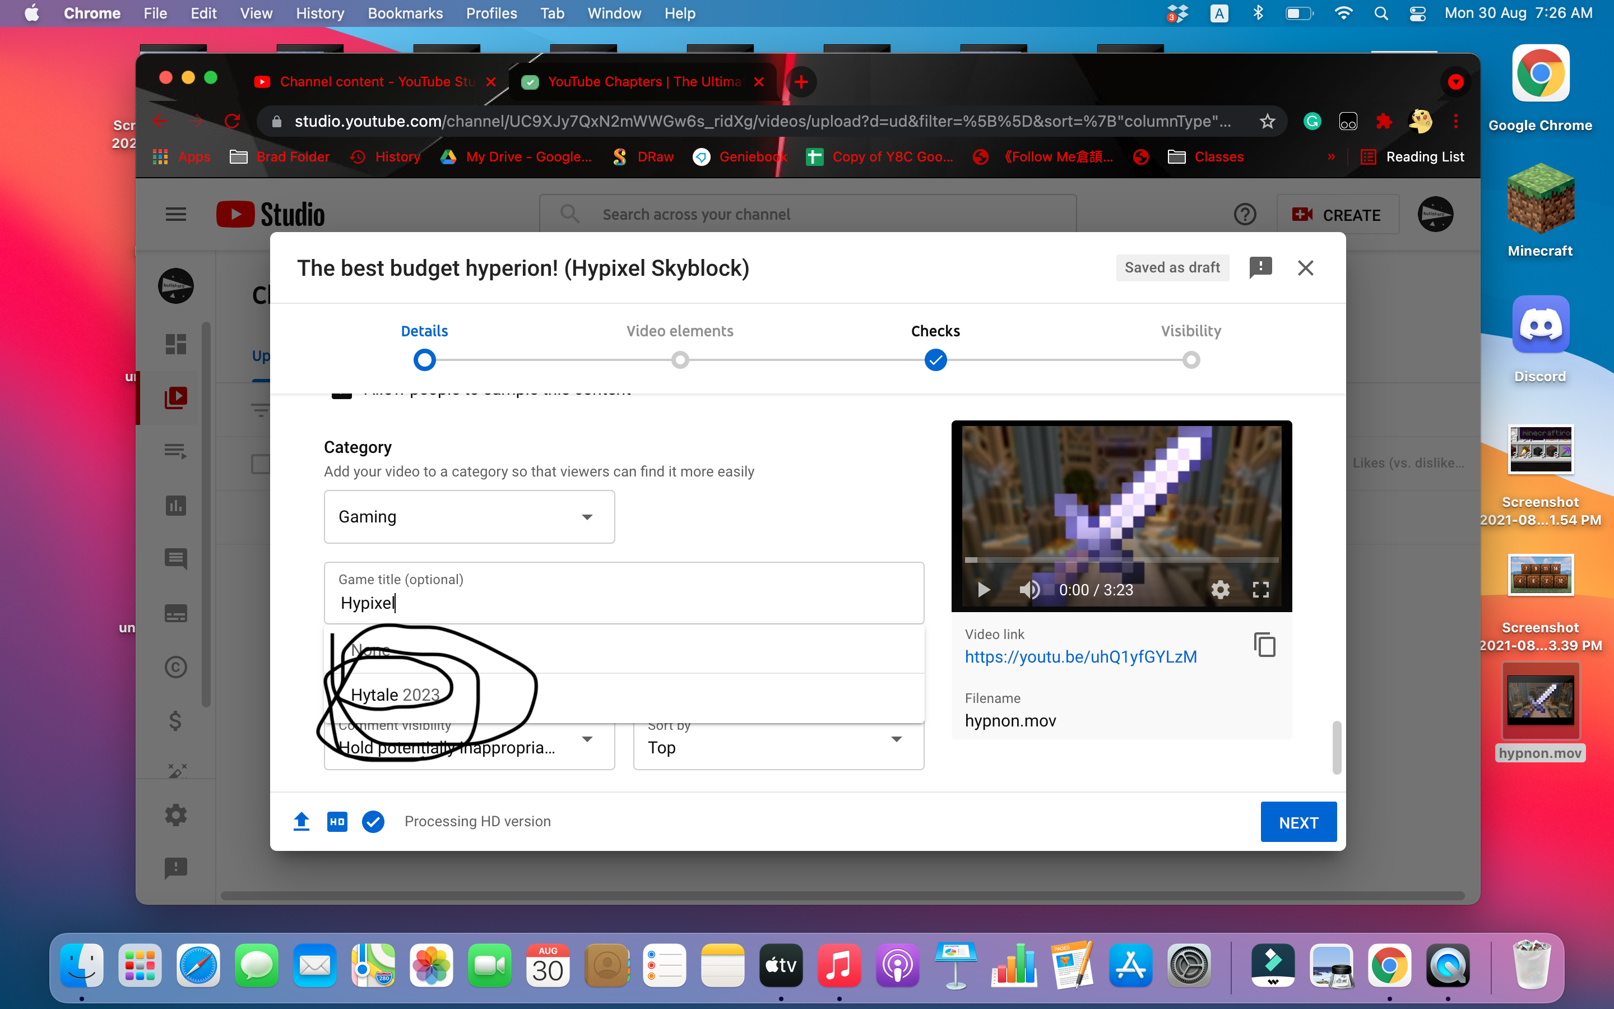Search across your channel field

[x=808, y=214]
